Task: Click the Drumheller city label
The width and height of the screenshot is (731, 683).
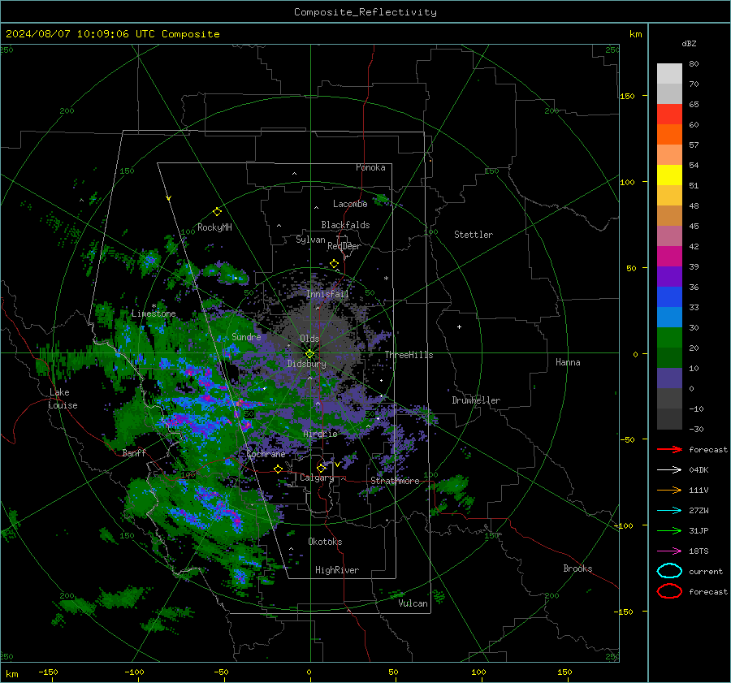Action: click(x=476, y=400)
